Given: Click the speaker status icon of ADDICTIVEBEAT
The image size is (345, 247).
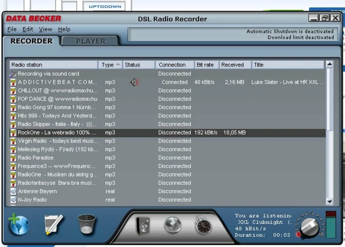Looking at the screenshot, I should [x=135, y=82].
